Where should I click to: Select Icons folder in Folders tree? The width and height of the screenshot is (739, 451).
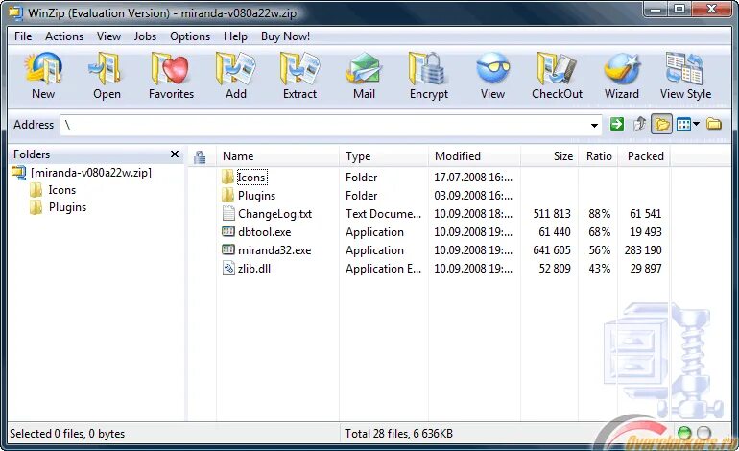(x=61, y=190)
